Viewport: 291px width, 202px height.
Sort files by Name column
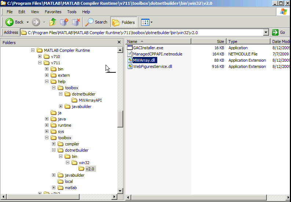coord(158,42)
